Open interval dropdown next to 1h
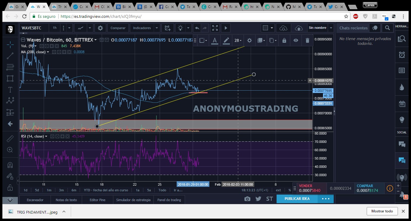The width and height of the screenshot is (411, 221). [x=69, y=28]
